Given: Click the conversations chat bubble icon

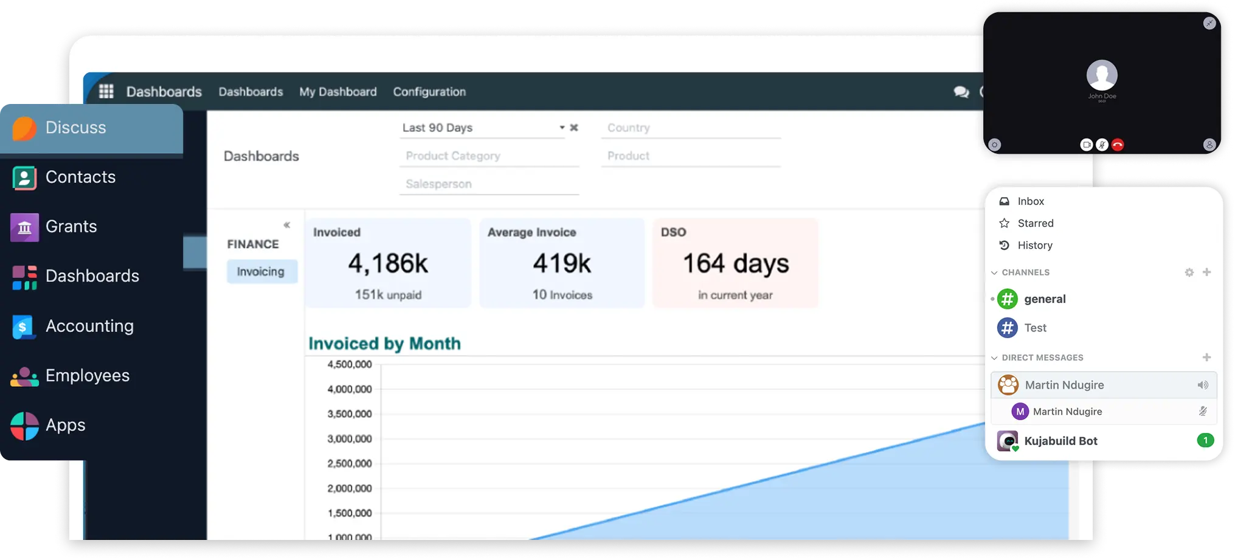Looking at the screenshot, I should [x=961, y=92].
